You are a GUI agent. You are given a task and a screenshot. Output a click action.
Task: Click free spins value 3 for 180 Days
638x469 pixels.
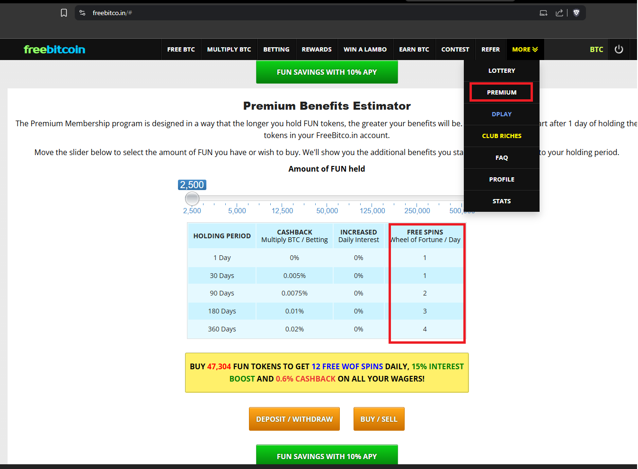[x=425, y=311]
